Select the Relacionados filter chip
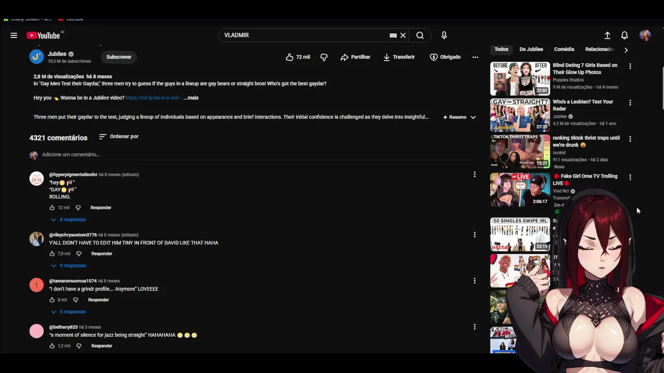 [x=599, y=49]
